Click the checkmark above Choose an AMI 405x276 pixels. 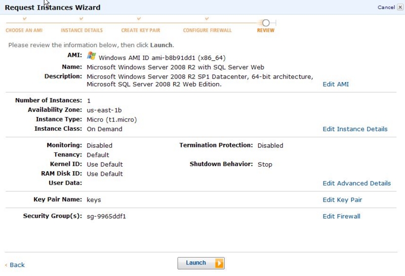coord(24,19)
